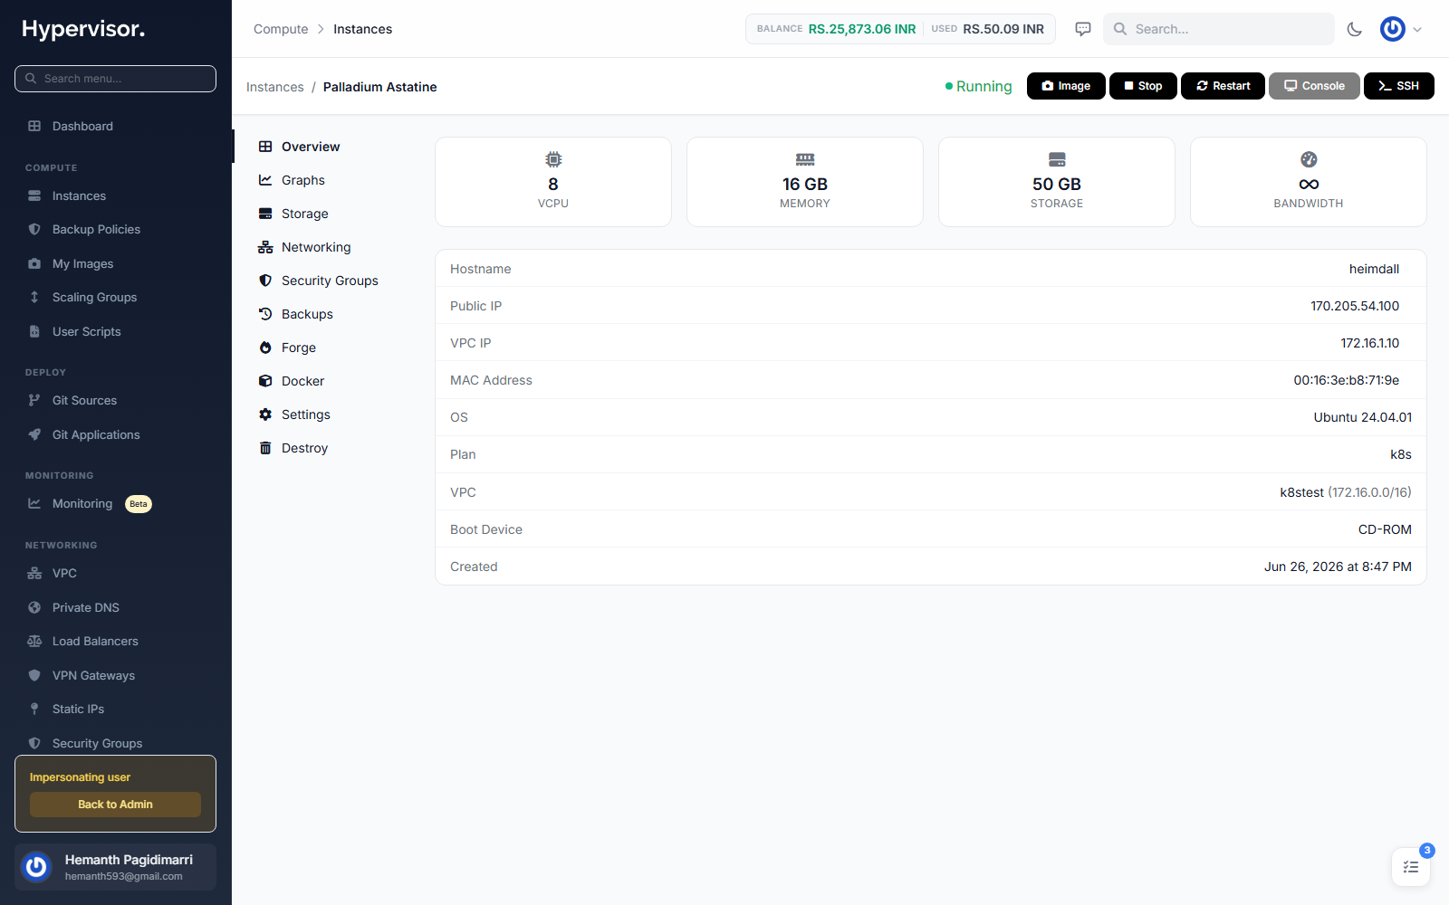Click the vCPU chip icon
Viewport: 1449px width, 905px height.
tap(553, 159)
